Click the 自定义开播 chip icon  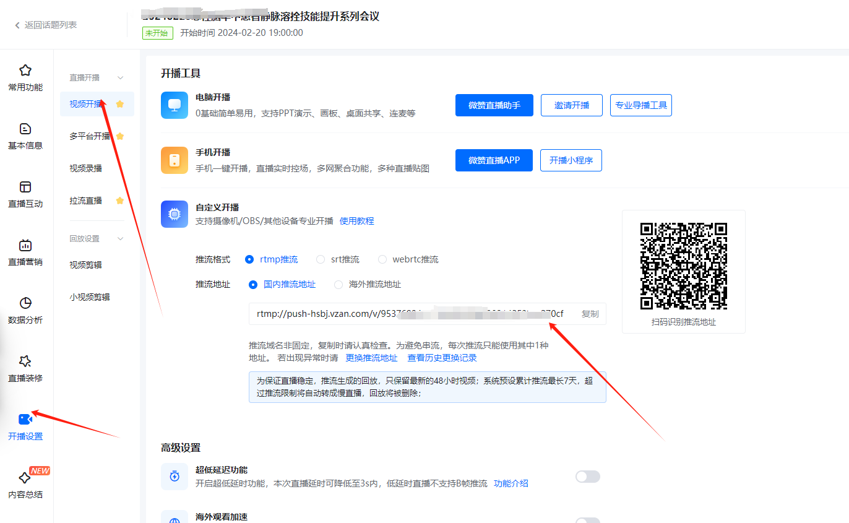pos(175,214)
